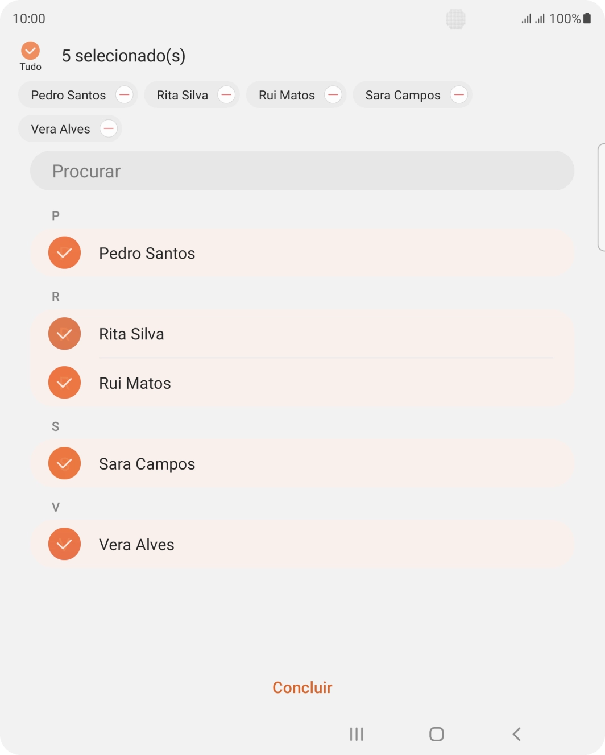
Task: Remove Sara Campos chip with minus icon
Action: tap(459, 95)
